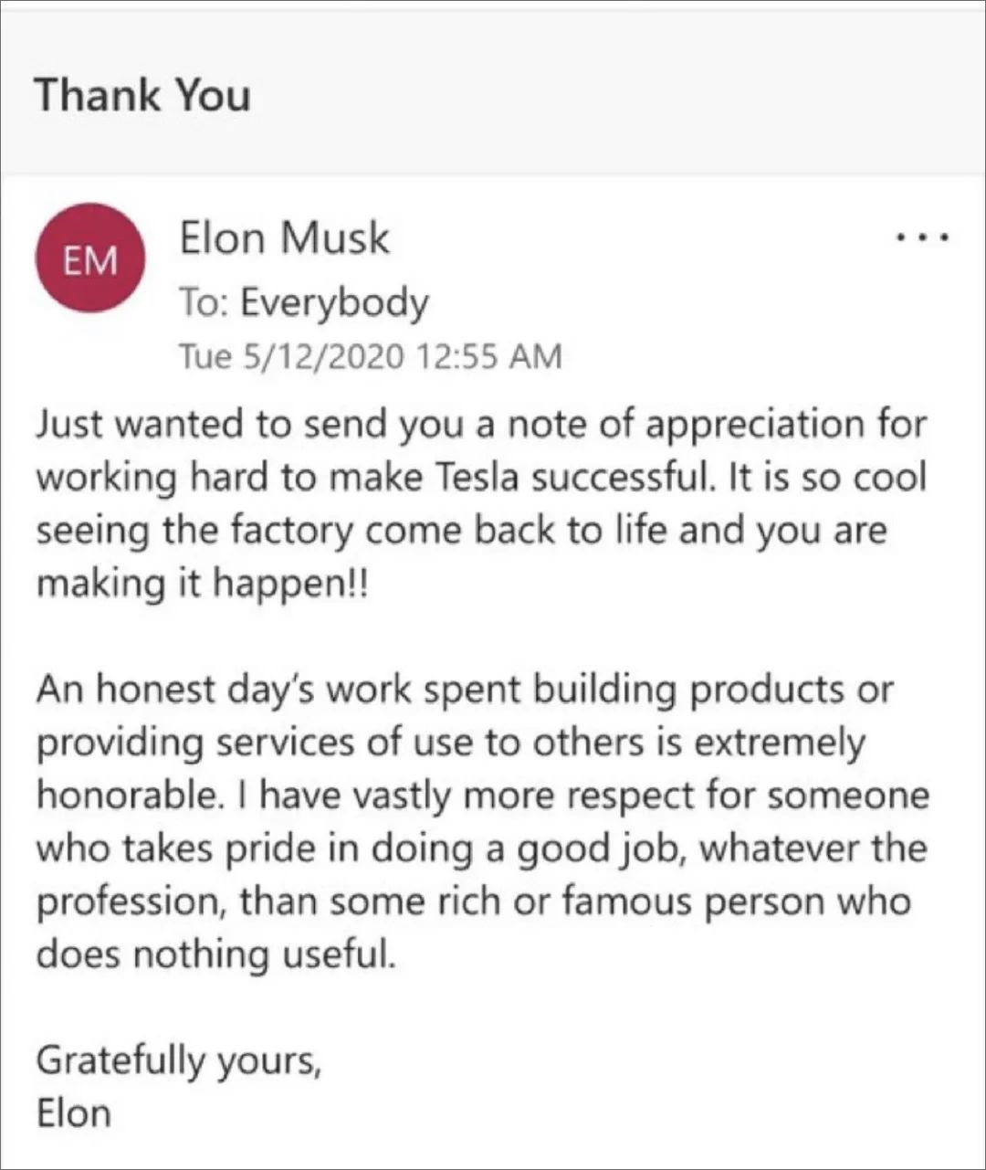This screenshot has height=1170, width=986.
Task: Click the Tue 5/12/2020 date text
Action: [x=290, y=355]
